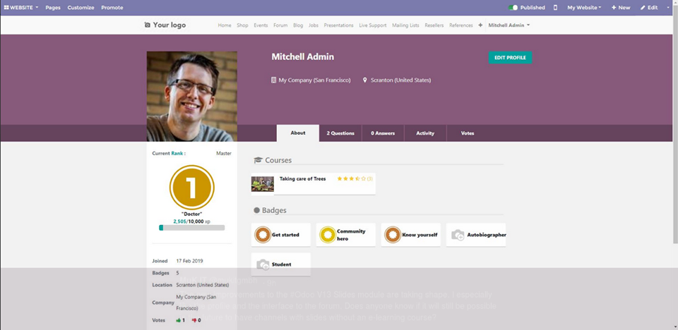Click the Courses graduation cap icon
This screenshot has width=678, height=330.
258,160
